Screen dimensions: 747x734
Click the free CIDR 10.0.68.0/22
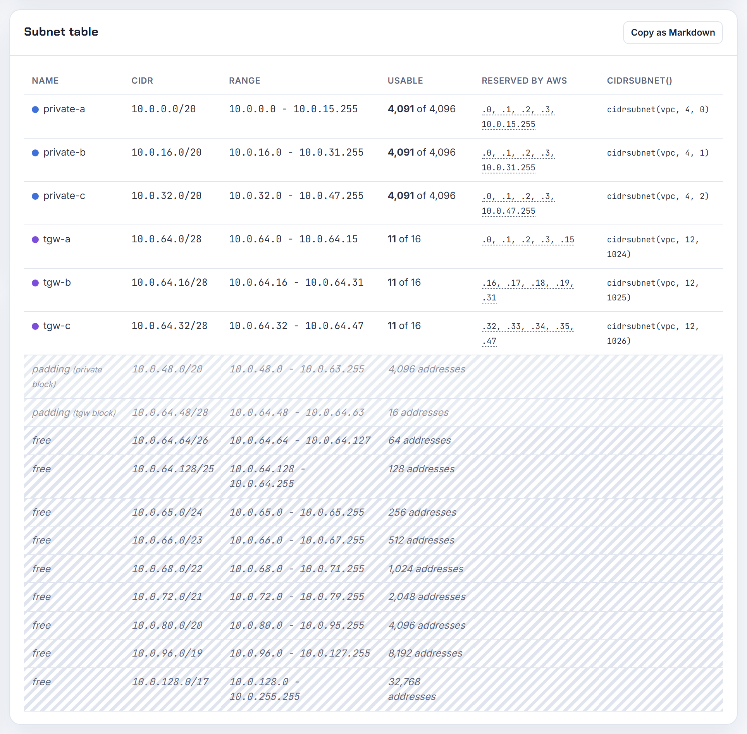pyautogui.click(x=167, y=569)
